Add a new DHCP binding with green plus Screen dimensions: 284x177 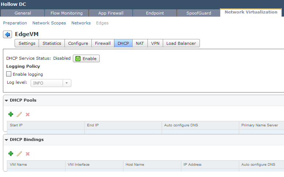[x=11, y=154]
